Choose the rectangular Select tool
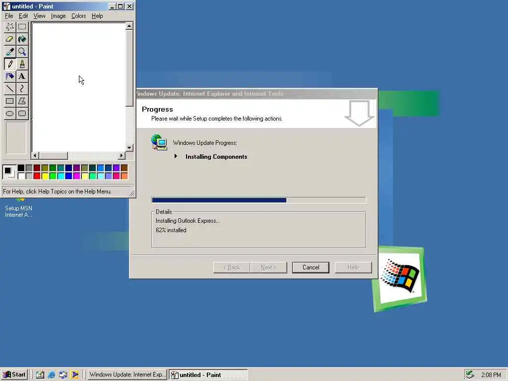The image size is (508, 381). click(x=22, y=27)
